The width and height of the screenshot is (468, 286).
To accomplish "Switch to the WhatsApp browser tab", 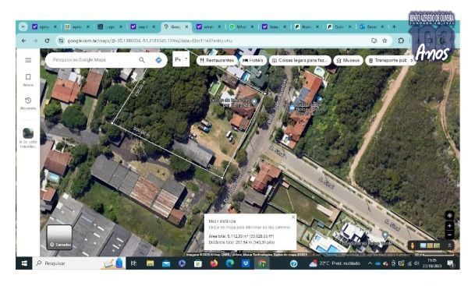I will (x=241, y=26).
